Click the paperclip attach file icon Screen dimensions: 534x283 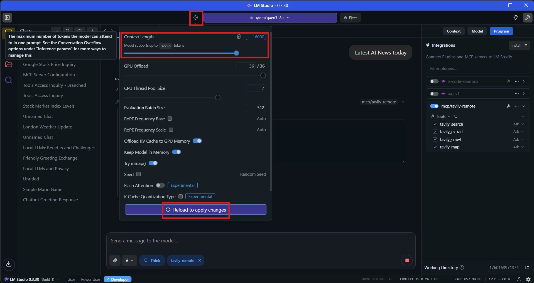tap(115, 260)
